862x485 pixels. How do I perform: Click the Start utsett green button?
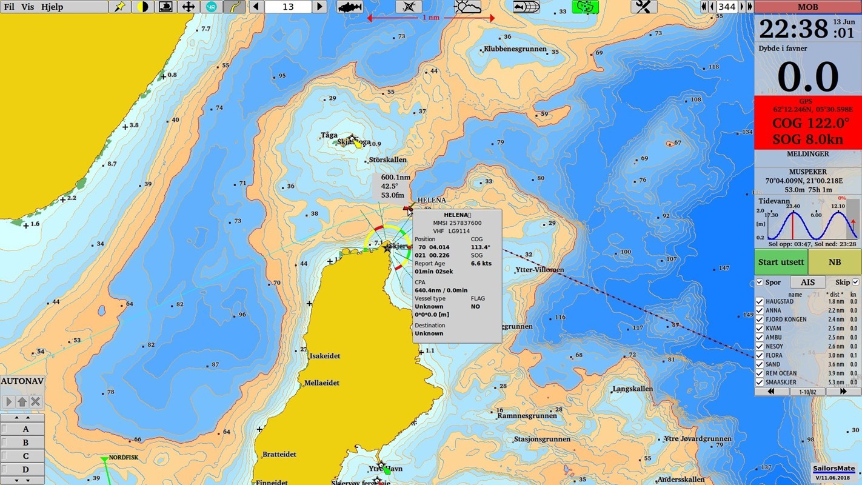[781, 262]
